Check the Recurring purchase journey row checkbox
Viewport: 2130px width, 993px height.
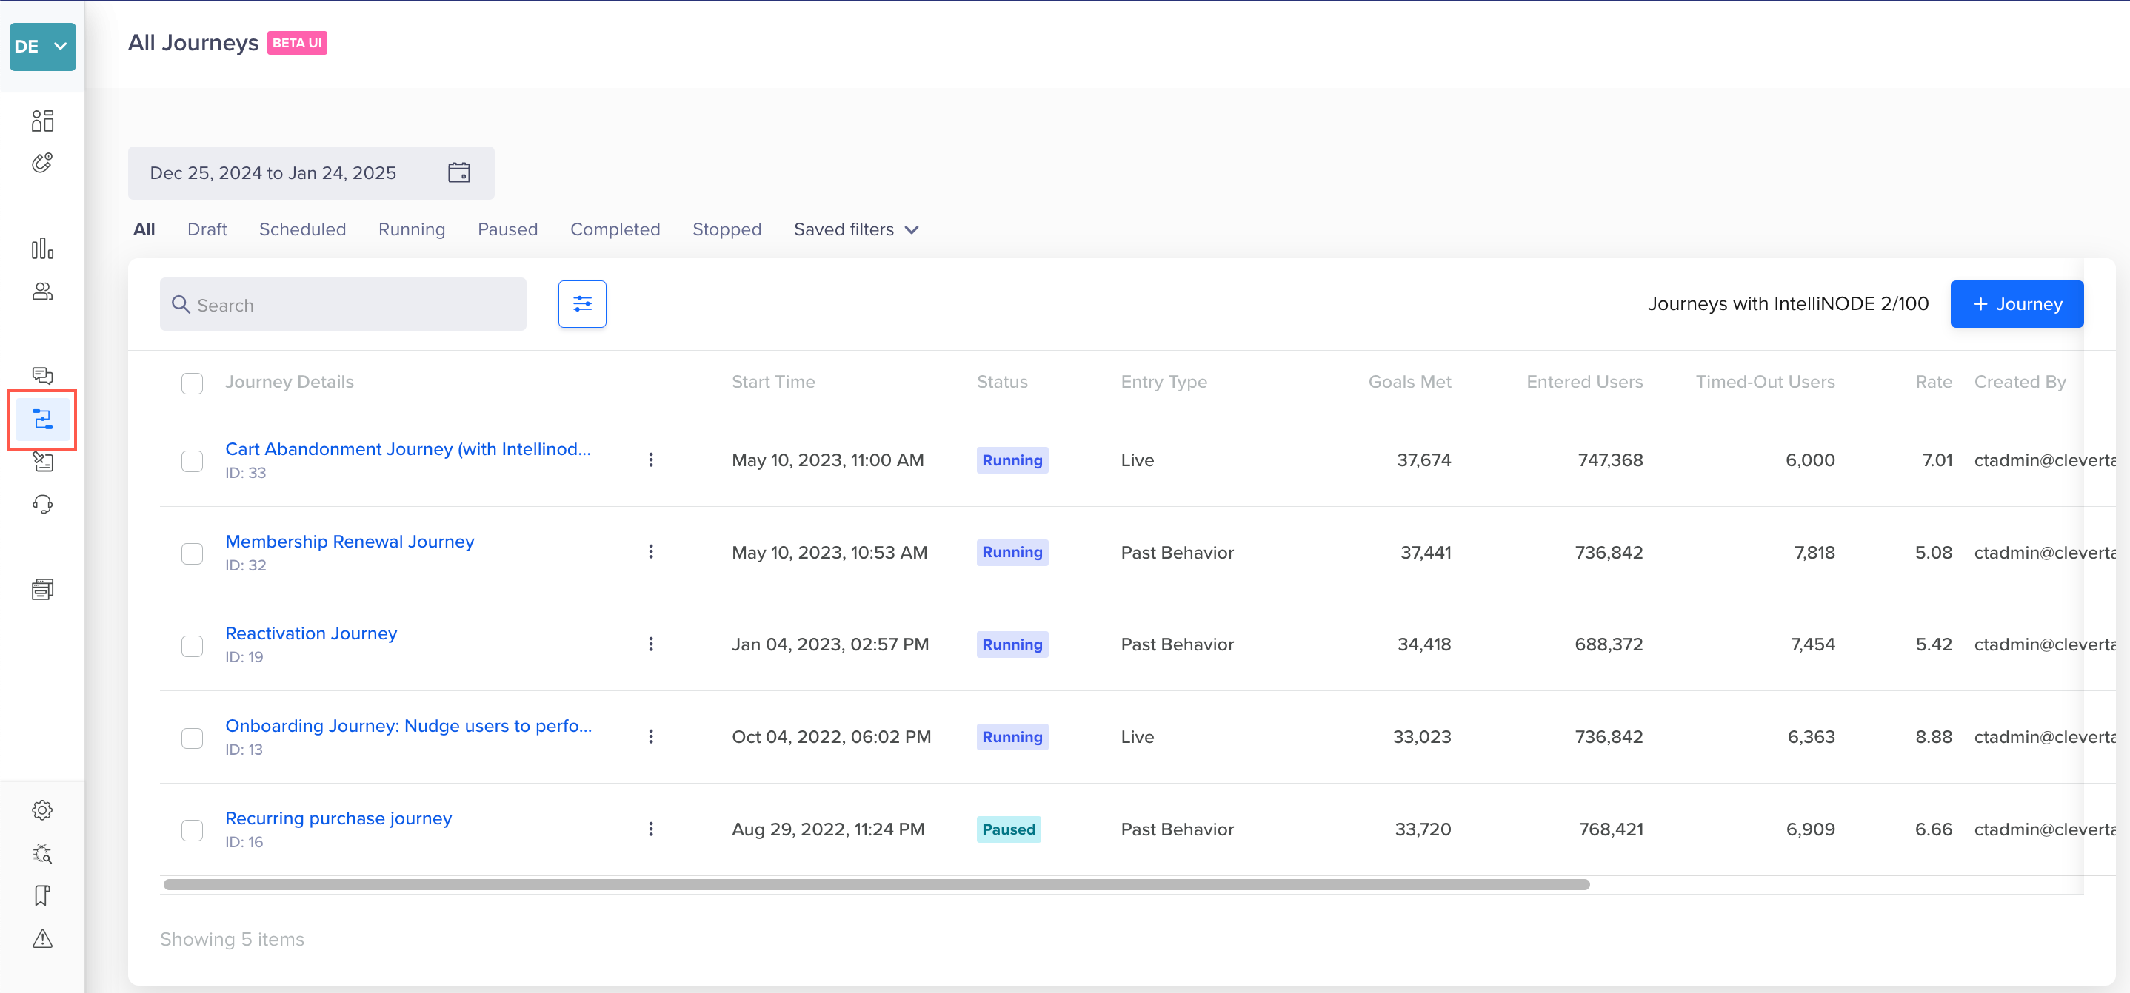192,829
